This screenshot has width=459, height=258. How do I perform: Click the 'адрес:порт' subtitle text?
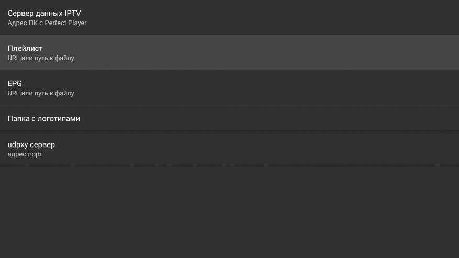click(x=25, y=154)
